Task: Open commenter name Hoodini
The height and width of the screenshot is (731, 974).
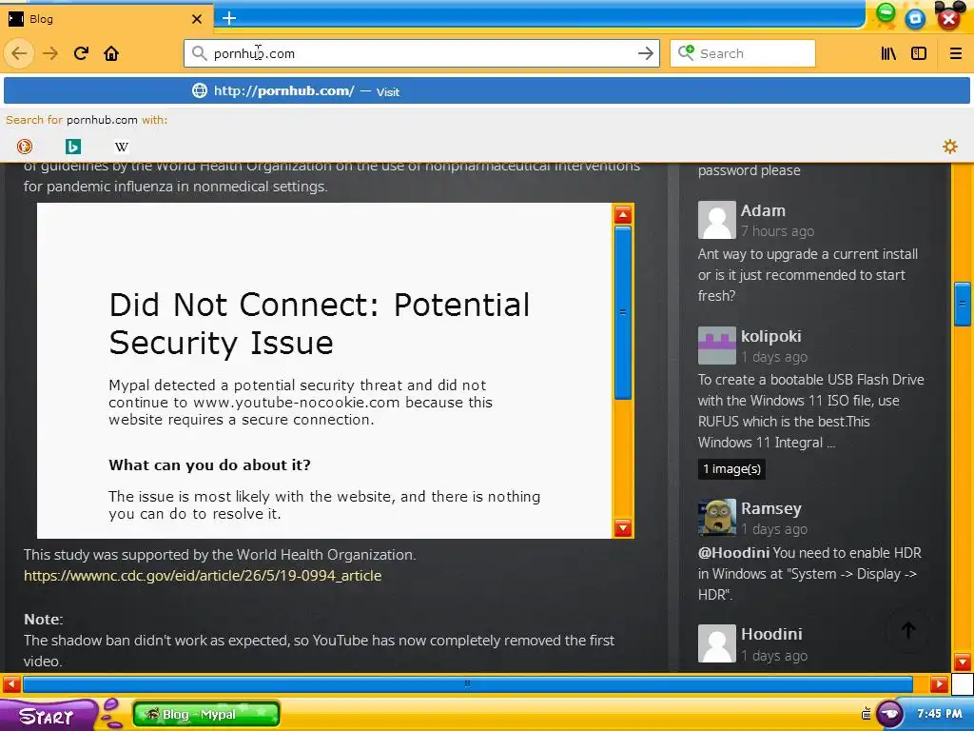Action: pyautogui.click(x=771, y=634)
